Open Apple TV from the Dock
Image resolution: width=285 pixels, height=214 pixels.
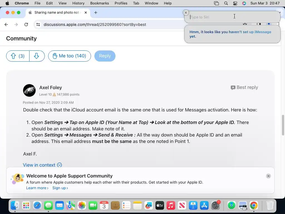click(x=160, y=206)
